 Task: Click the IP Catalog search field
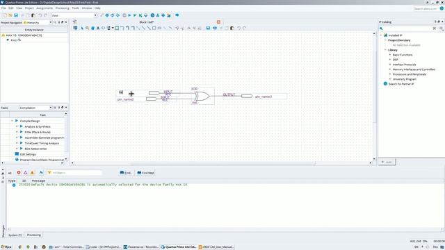click(x=408, y=28)
